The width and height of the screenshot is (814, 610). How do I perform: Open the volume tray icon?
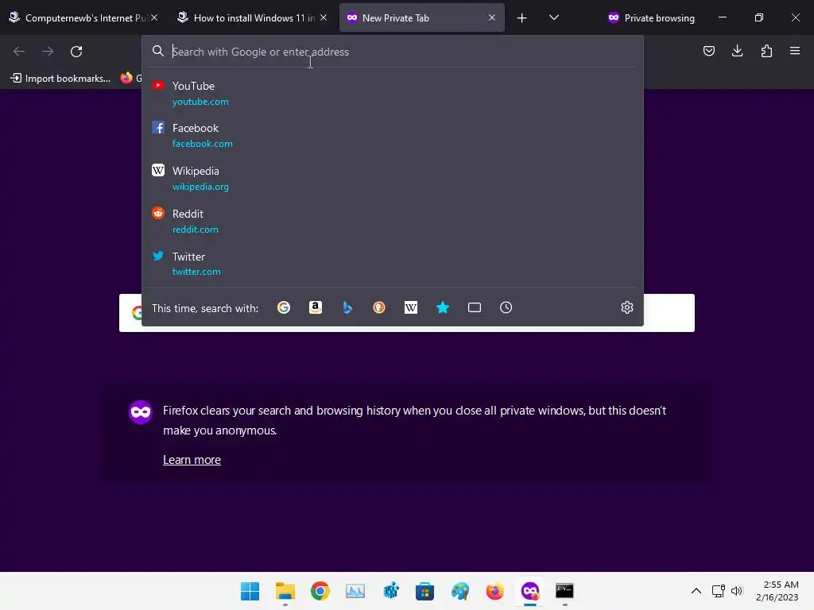click(x=737, y=591)
